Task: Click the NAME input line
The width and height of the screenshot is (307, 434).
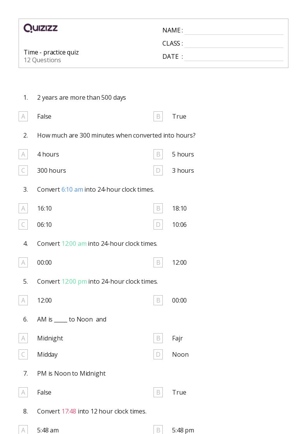Action: click(x=234, y=31)
